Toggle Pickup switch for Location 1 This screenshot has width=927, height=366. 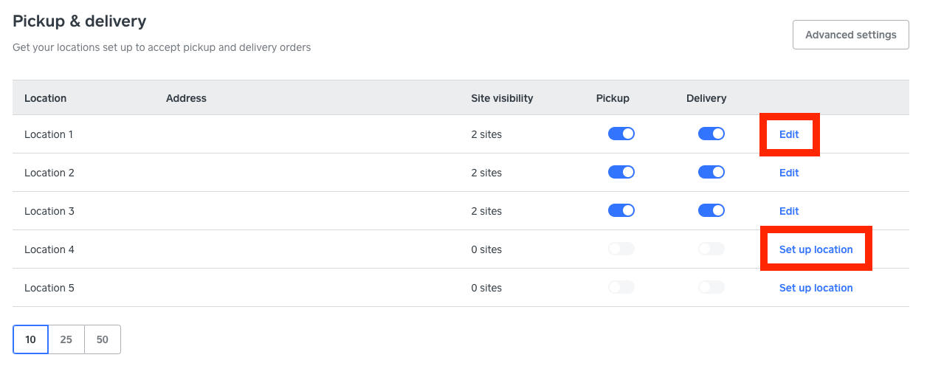coord(621,134)
